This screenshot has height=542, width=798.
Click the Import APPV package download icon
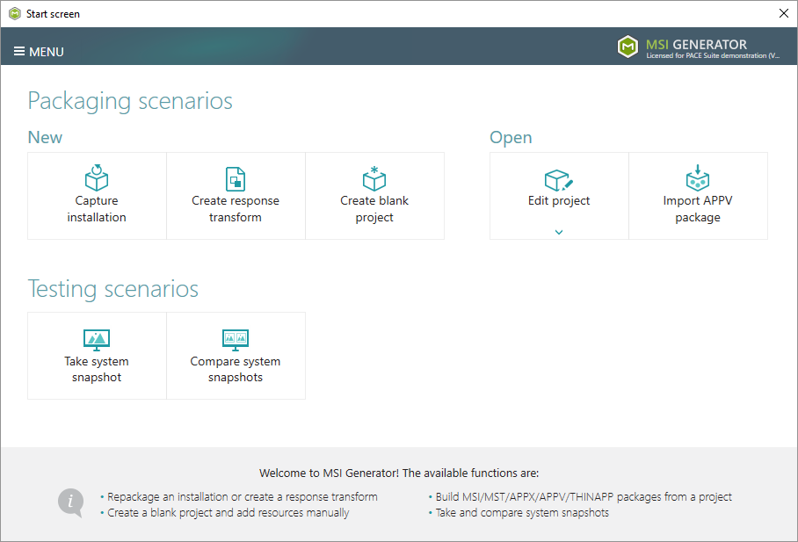(697, 177)
